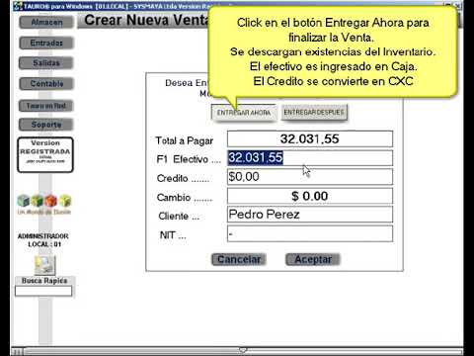Edit the Cliente name field

click(x=310, y=215)
